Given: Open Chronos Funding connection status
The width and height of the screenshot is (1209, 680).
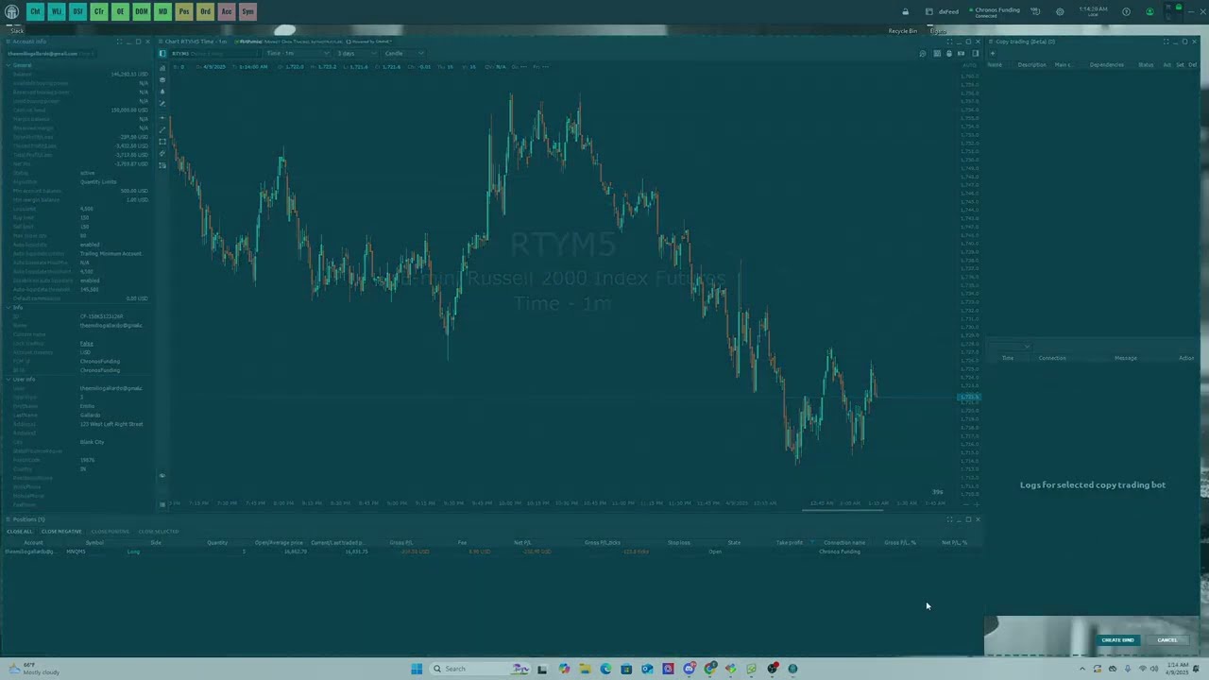Looking at the screenshot, I should click(x=995, y=11).
